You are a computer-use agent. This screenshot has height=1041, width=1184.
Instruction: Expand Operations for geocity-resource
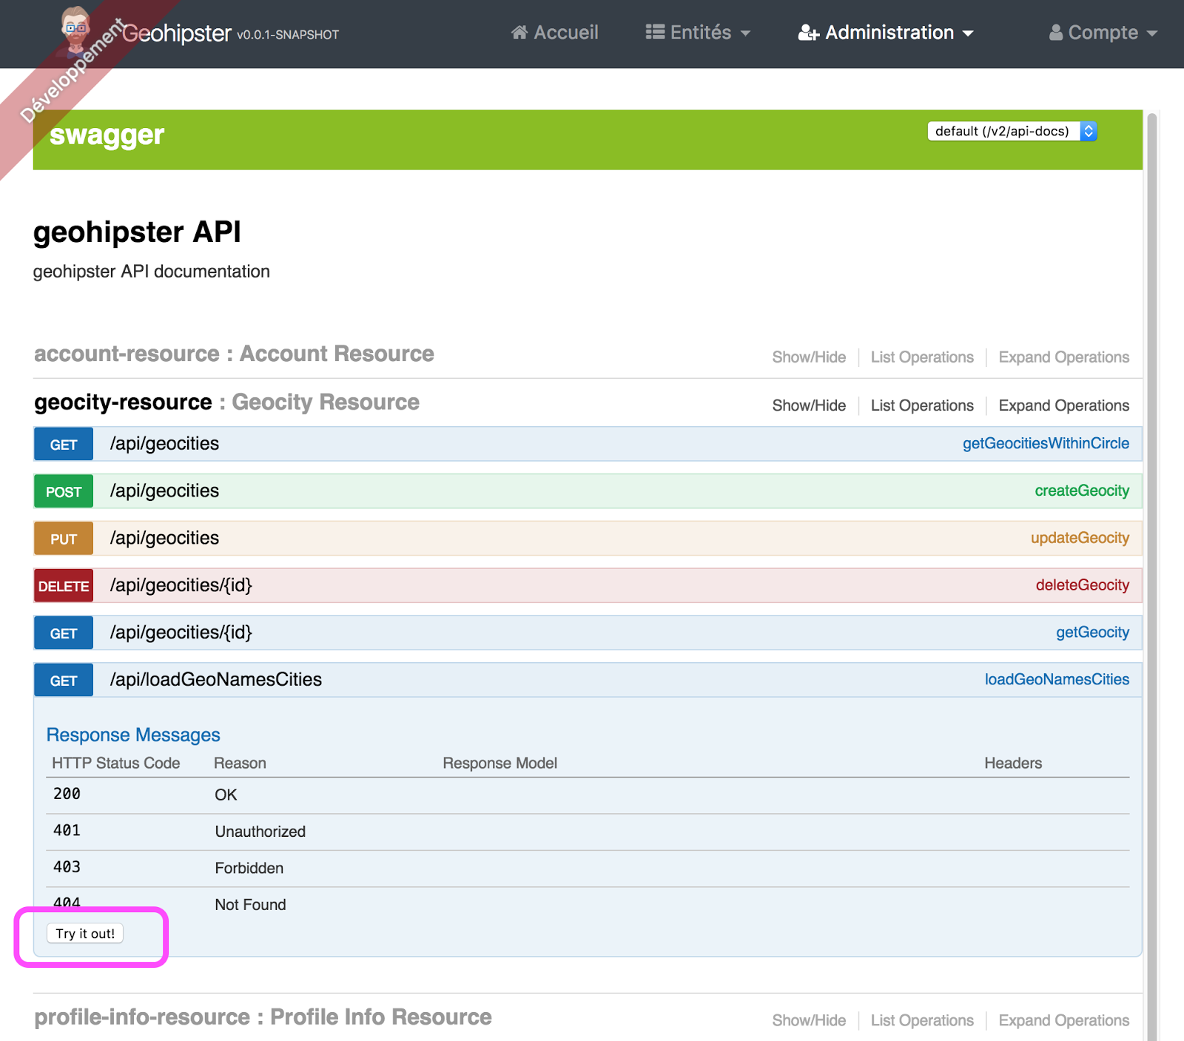(1063, 405)
